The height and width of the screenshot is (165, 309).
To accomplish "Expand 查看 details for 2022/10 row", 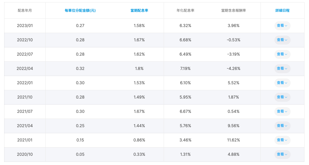I will [x=282, y=40].
